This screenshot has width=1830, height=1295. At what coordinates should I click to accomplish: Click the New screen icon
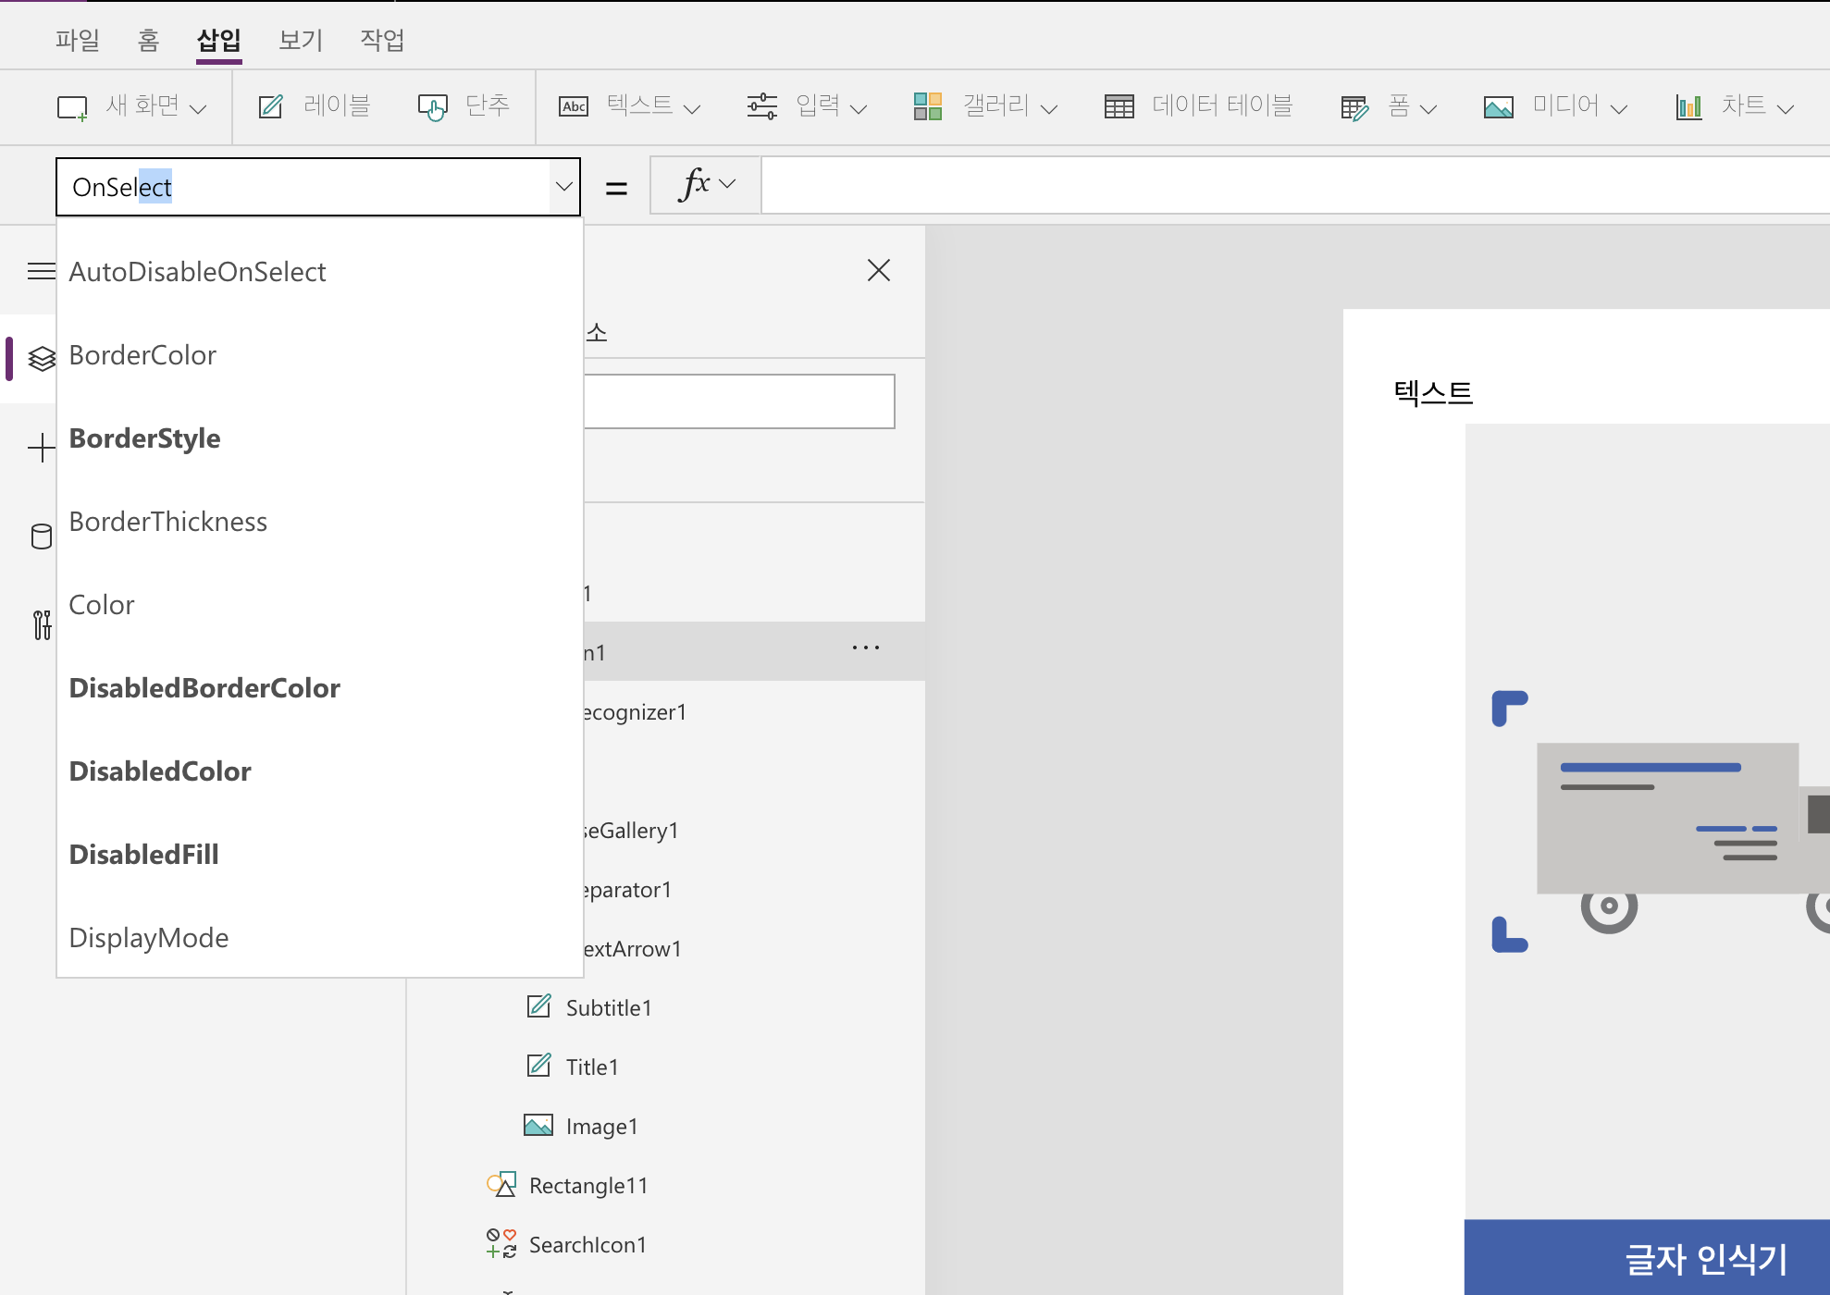[x=72, y=107]
